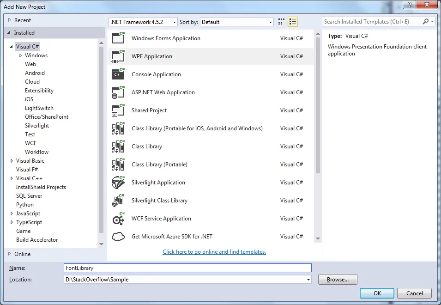Select the Console Application template text

157,74
